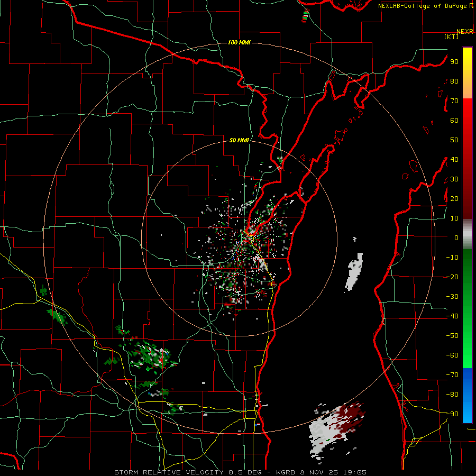Click the 19:05 timestamp
The height and width of the screenshot is (476, 476).
pyautogui.click(x=355, y=472)
